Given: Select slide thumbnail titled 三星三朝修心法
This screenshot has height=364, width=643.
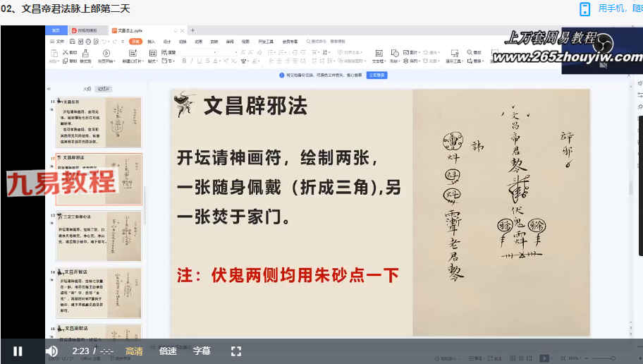Looking at the screenshot, I should (99, 236).
